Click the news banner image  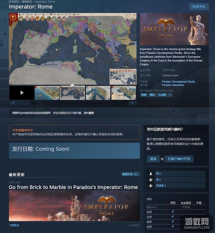pyautogui.click(x=74, y=206)
